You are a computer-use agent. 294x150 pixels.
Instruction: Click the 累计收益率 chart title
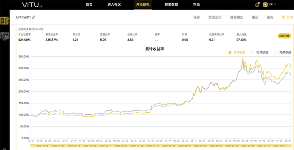coord(155,49)
